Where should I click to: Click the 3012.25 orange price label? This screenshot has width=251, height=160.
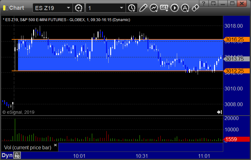[236, 71]
